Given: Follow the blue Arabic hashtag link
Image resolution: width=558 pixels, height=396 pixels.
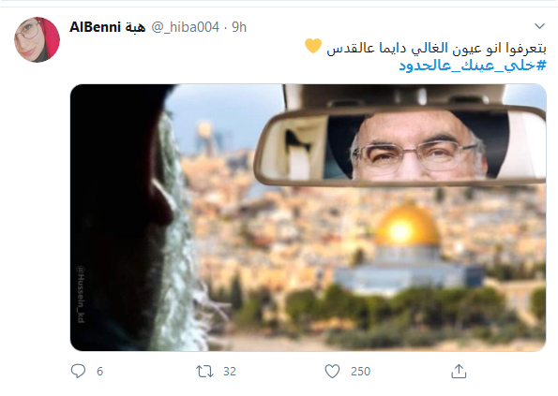Looking at the screenshot, I should pos(473,66).
